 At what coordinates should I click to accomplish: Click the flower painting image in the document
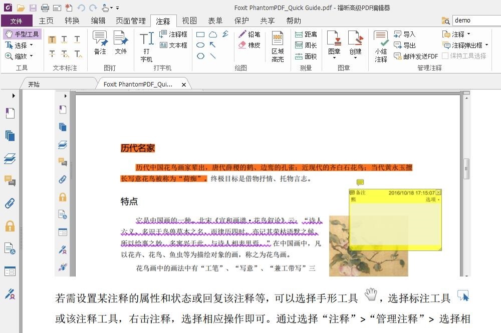(x=368, y=246)
